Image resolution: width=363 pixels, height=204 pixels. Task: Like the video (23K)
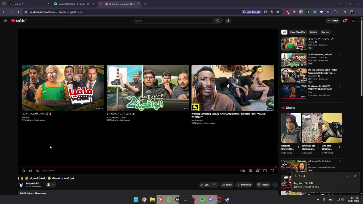204,185
